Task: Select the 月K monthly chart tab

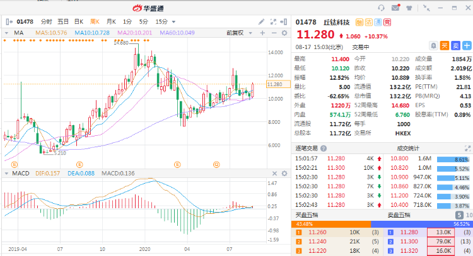Action: (x=111, y=21)
